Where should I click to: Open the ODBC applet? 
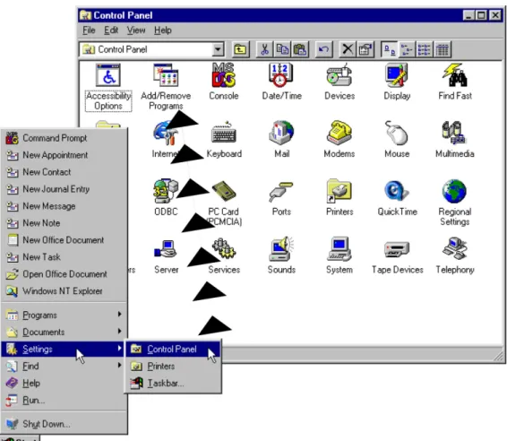coord(166,197)
